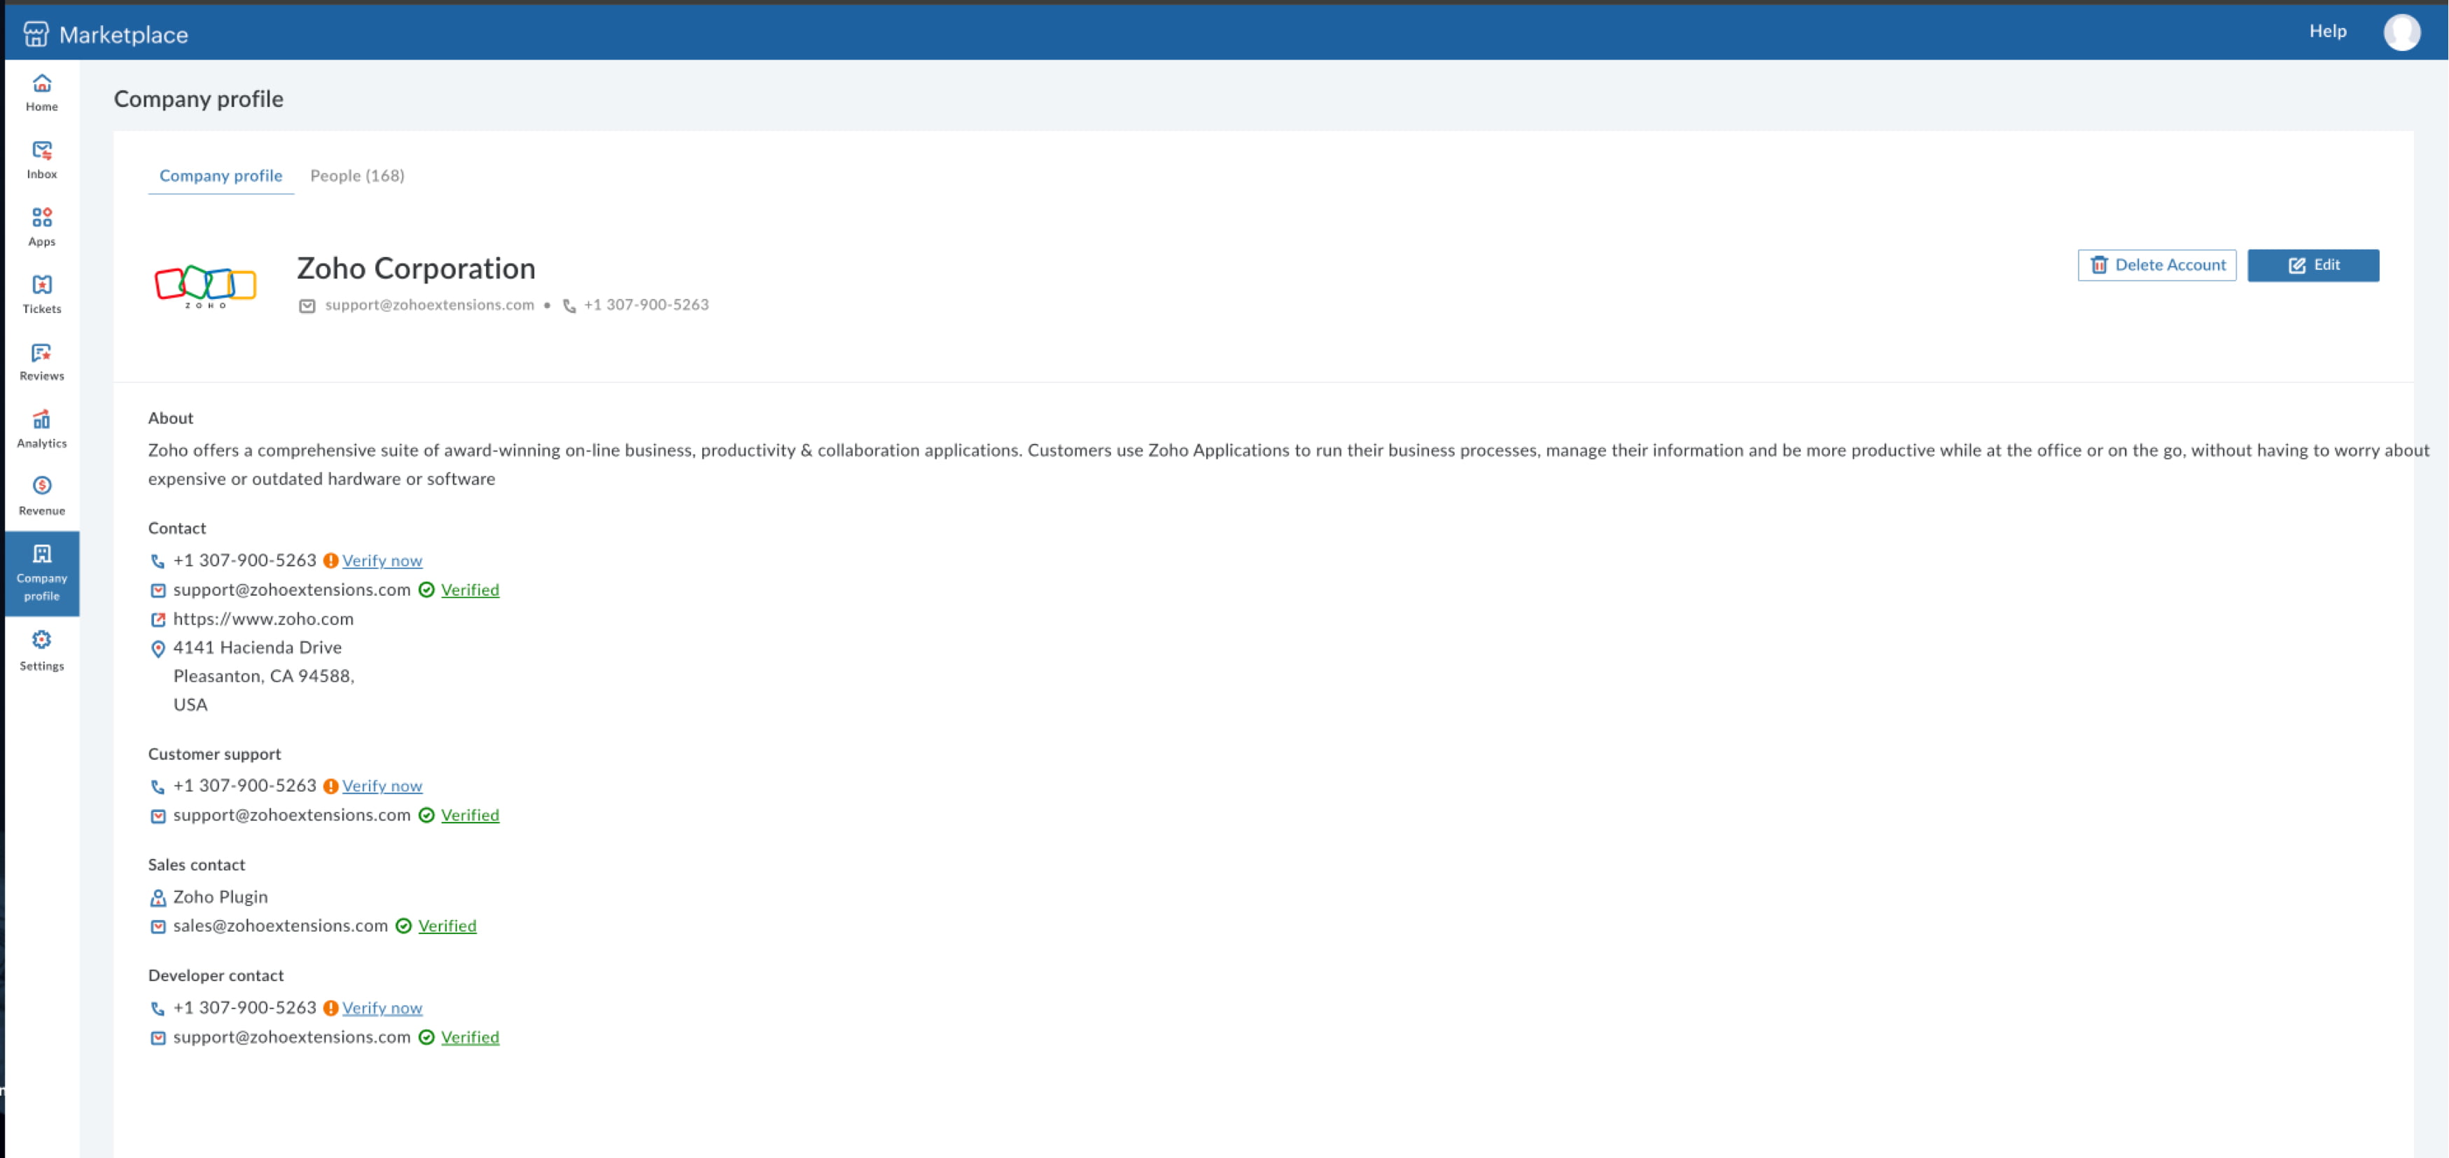Select the Company profile tab

pyautogui.click(x=221, y=176)
